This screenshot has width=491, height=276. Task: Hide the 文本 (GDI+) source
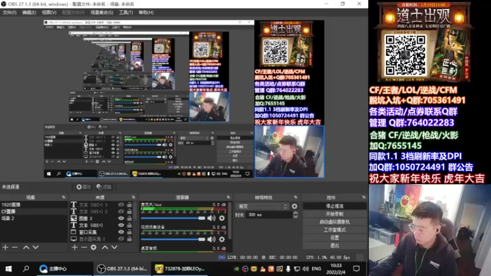[121, 225]
